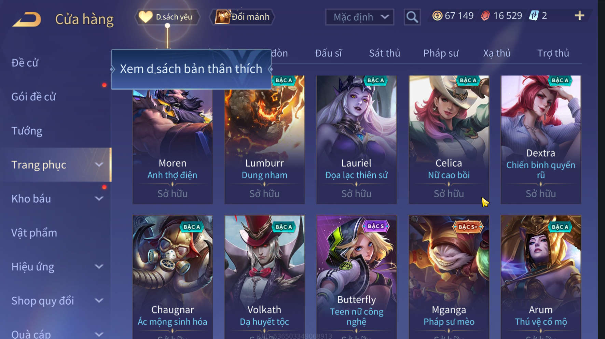605x339 pixels.
Task: Click the blue voucher ticket icon
Action: (x=534, y=16)
